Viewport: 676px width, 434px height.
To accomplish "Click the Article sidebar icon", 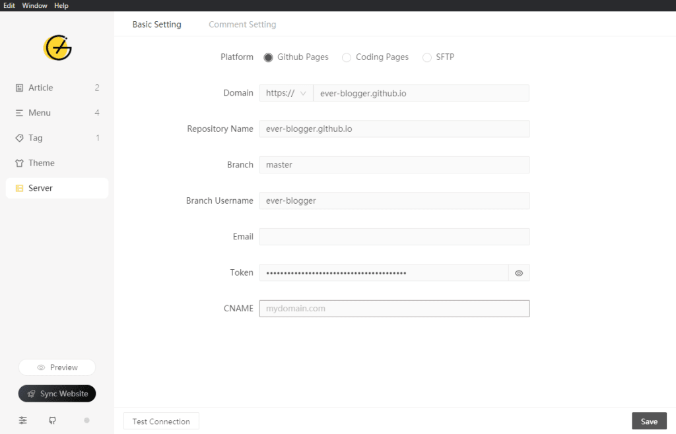I will (19, 88).
